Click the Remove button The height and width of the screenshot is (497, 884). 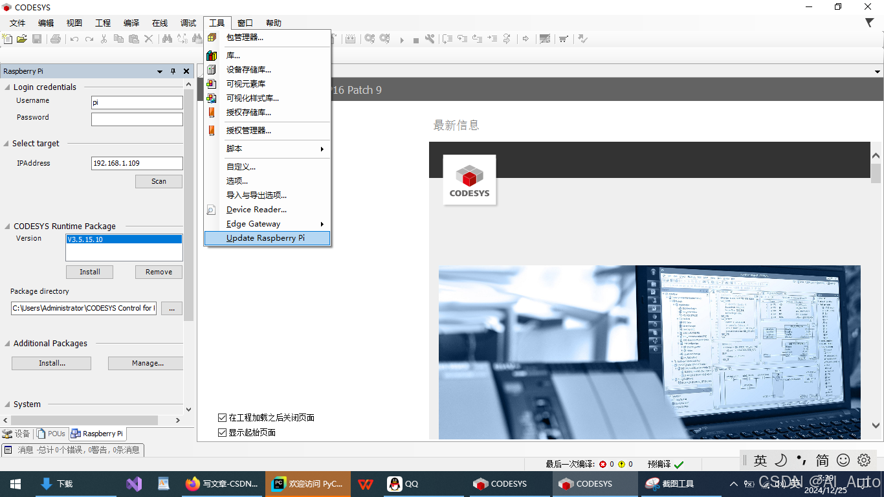tap(159, 272)
